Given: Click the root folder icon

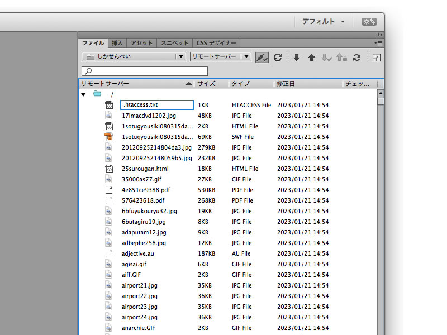Looking at the screenshot, I should coord(97,93).
